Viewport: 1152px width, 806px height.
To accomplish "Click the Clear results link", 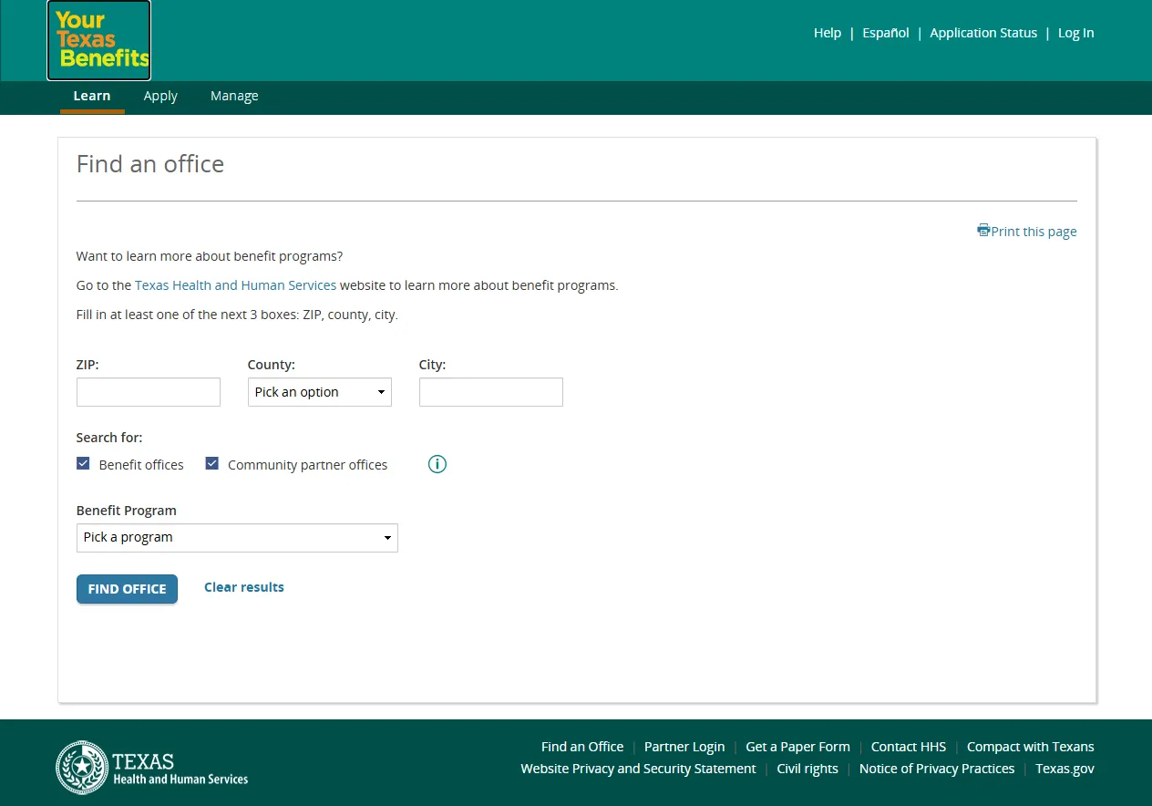I will tap(244, 587).
